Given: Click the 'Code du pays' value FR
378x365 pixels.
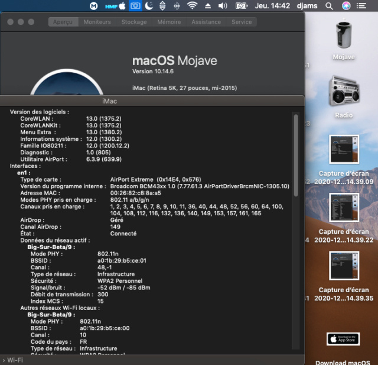Looking at the screenshot, I should coord(83,342).
